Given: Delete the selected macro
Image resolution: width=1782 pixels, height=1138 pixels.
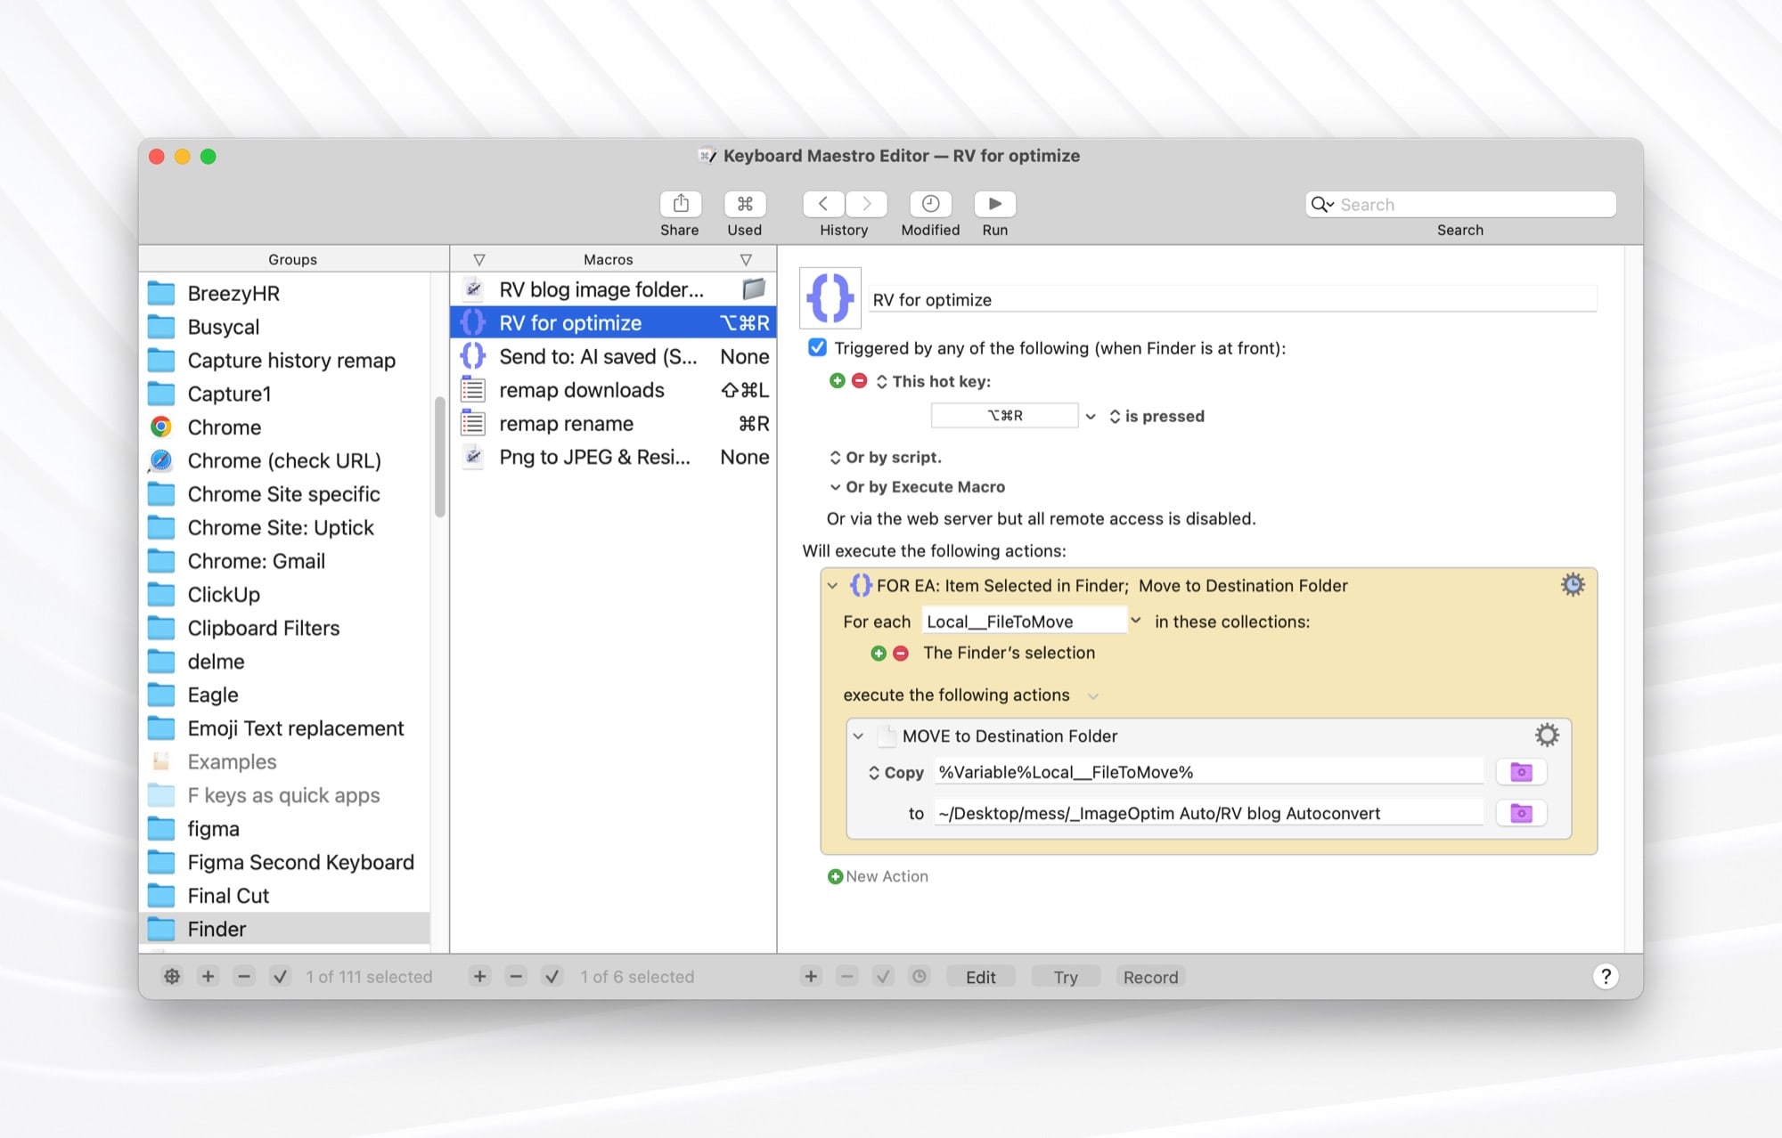Looking at the screenshot, I should [x=516, y=977].
